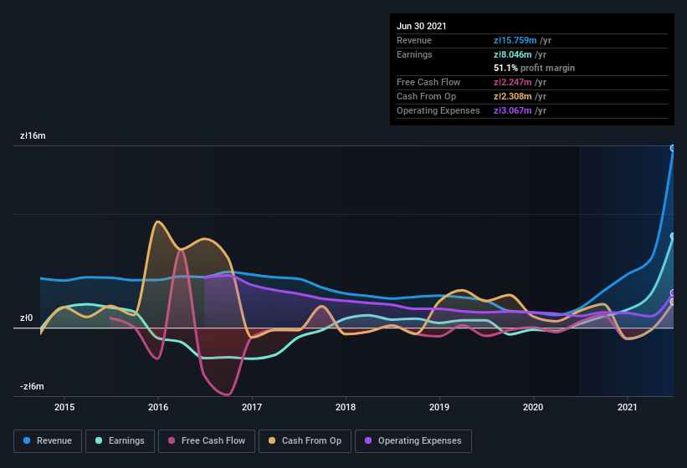687x468 pixels.
Task: Click the 2018 x-axis label
Action: click(346, 407)
